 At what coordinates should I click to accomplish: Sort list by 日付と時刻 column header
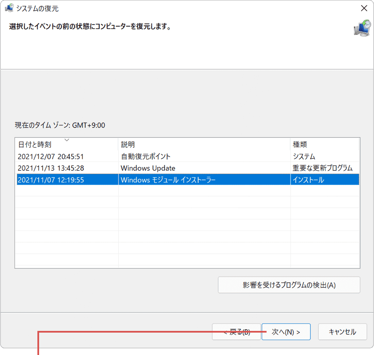coord(34,145)
